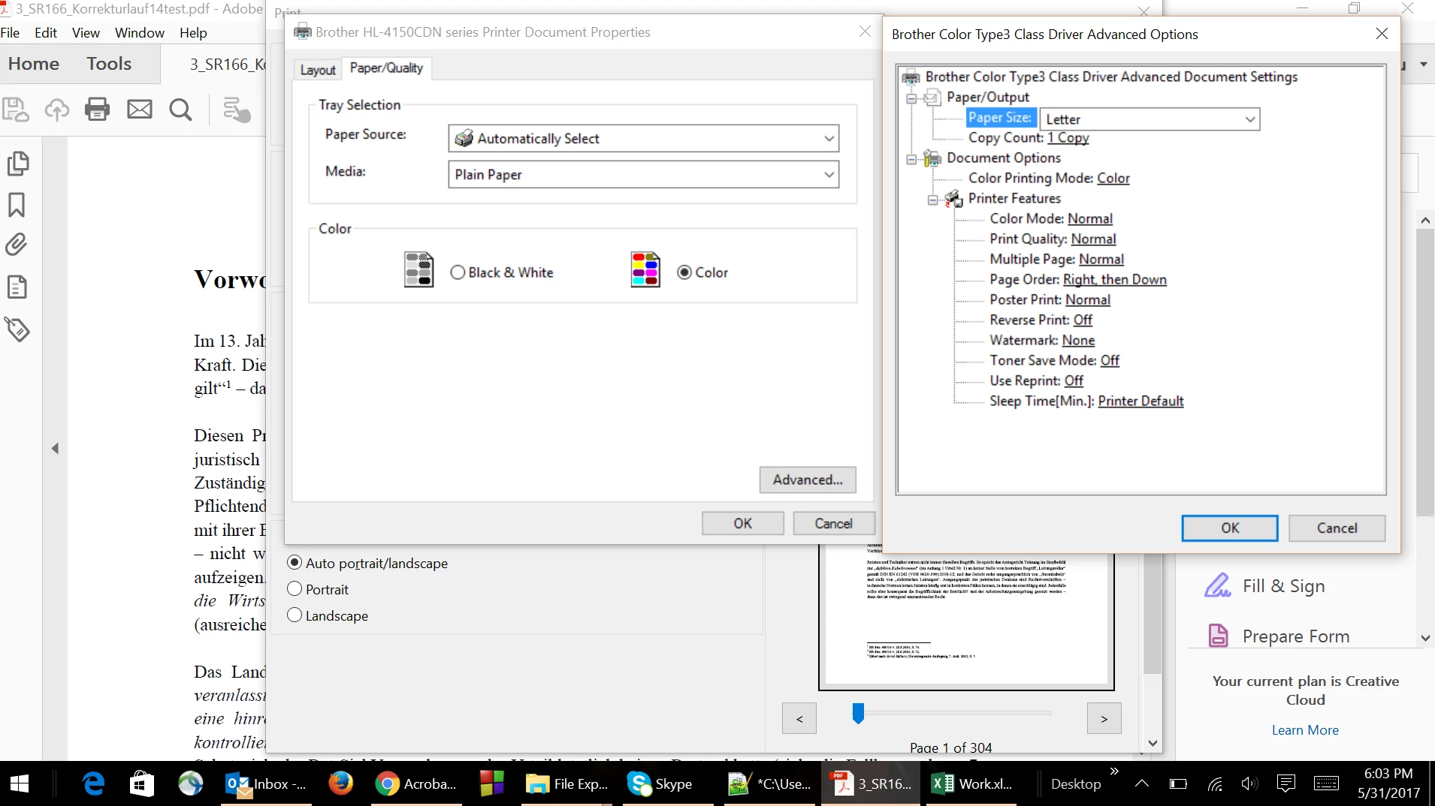Show hidden system tray icons chevron
The height and width of the screenshot is (806, 1435).
tap(1141, 784)
